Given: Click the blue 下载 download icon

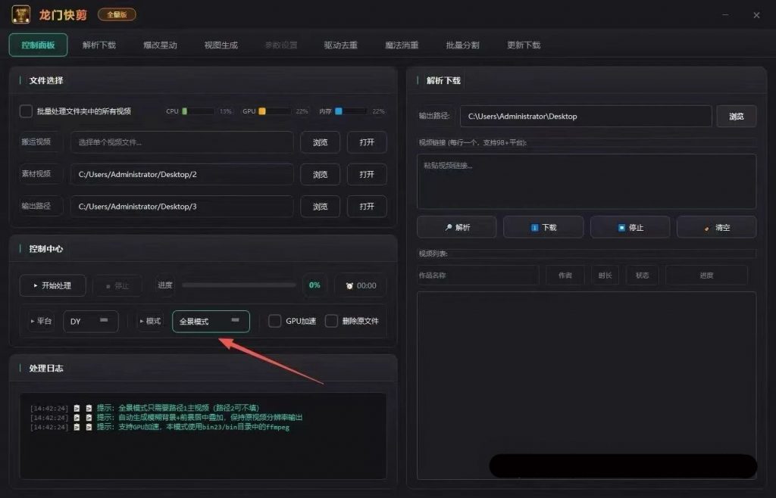Looking at the screenshot, I should 535,227.
